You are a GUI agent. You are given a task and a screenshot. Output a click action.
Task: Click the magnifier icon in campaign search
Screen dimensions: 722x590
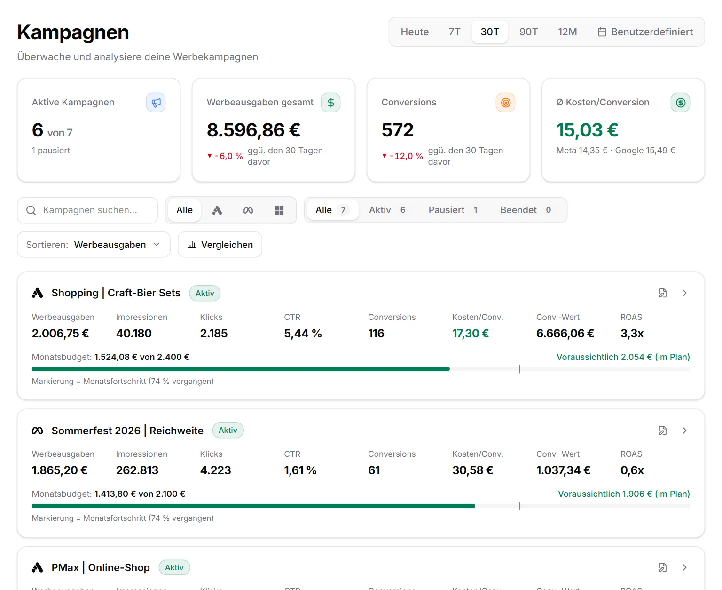coord(31,210)
